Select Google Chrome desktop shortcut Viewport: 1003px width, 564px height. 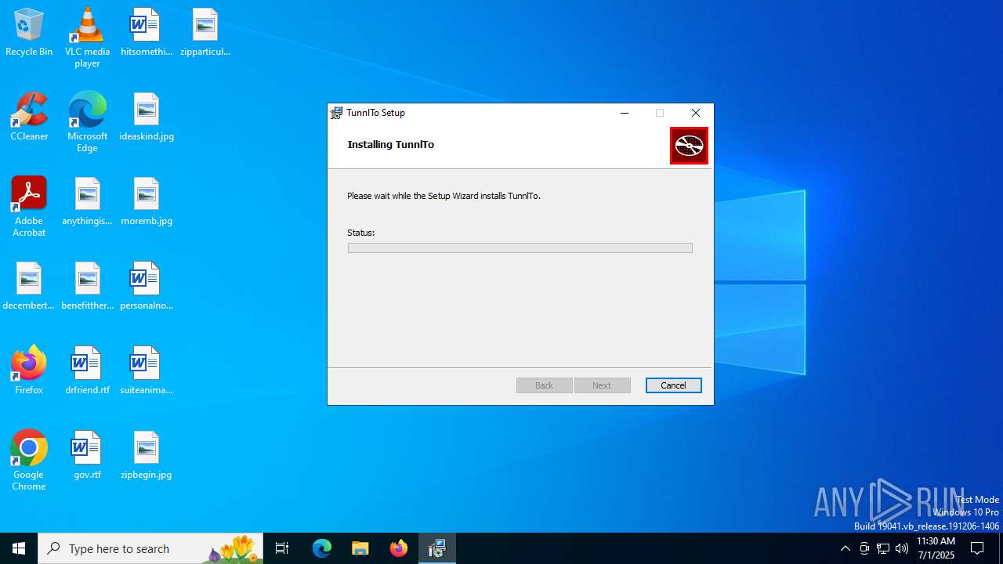[x=29, y=461]
